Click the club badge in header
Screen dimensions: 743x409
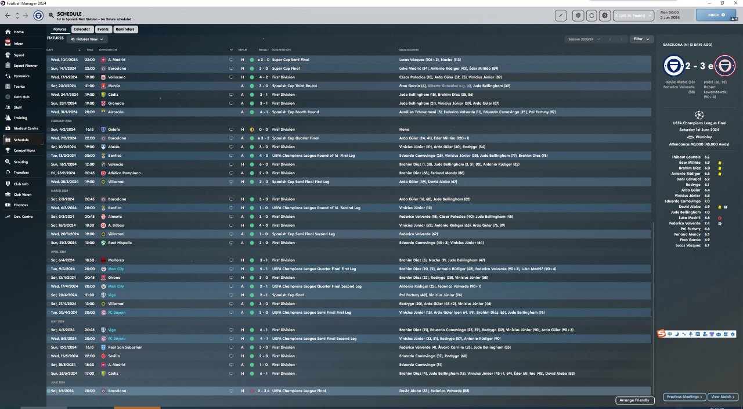tap(38, 15)
